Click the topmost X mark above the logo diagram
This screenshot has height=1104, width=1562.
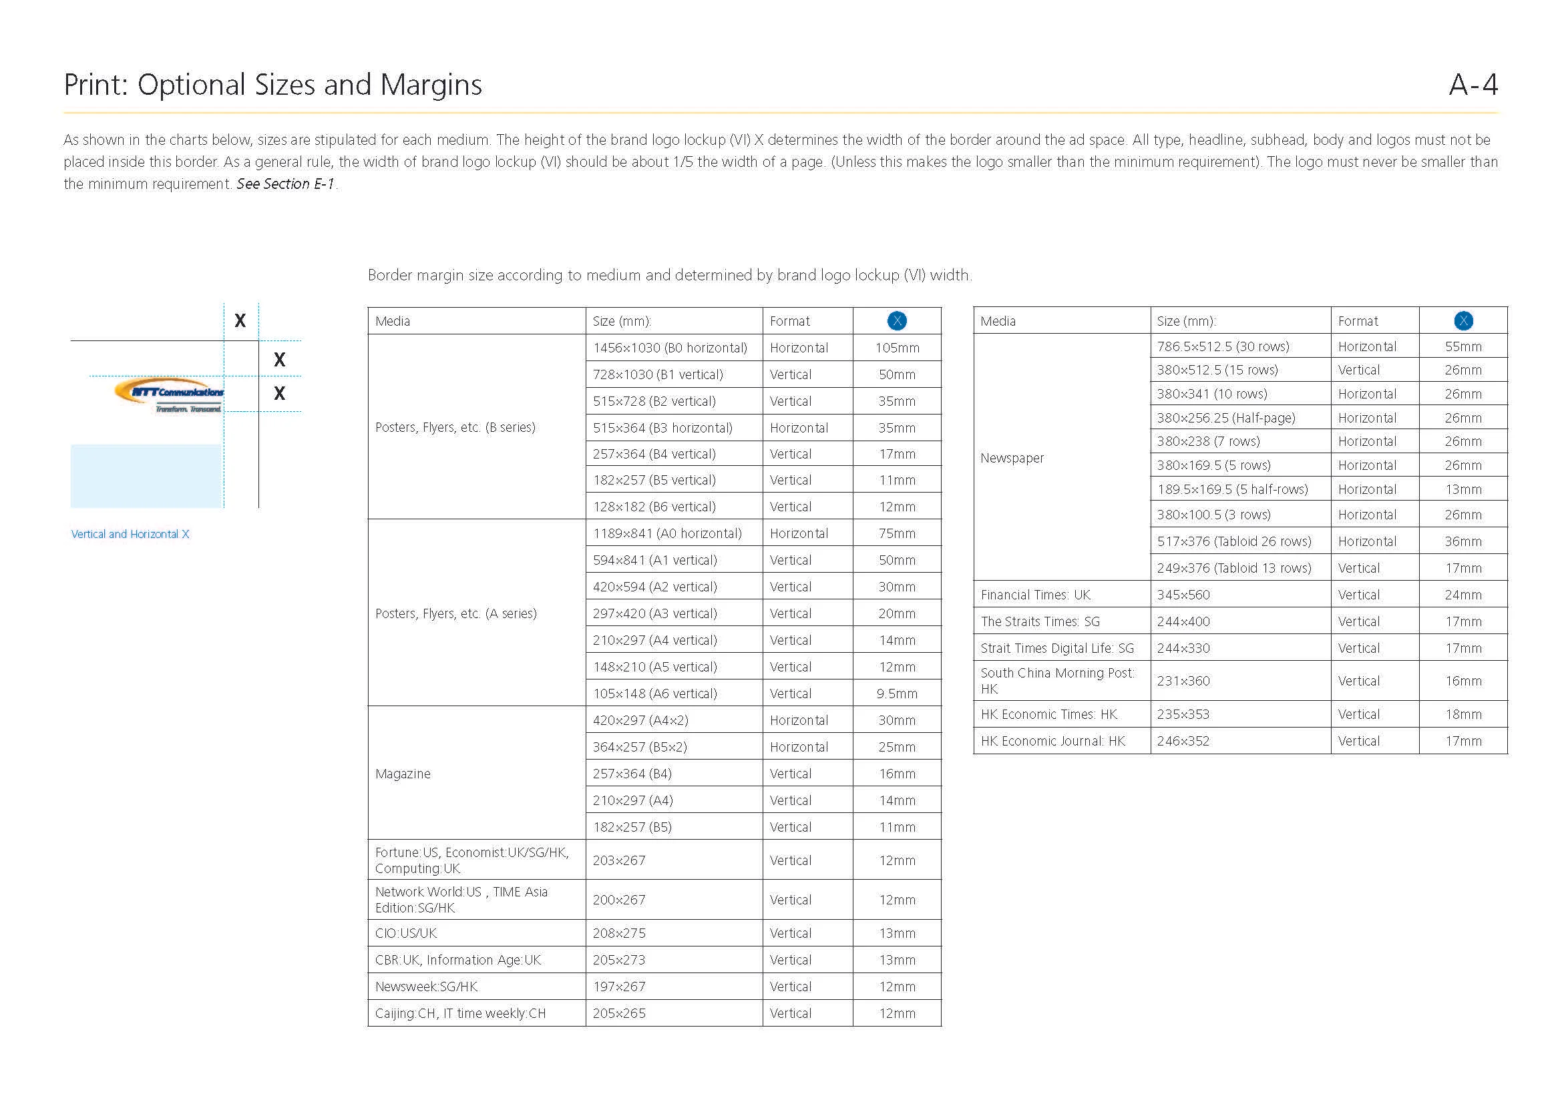[x=240, y=321]
